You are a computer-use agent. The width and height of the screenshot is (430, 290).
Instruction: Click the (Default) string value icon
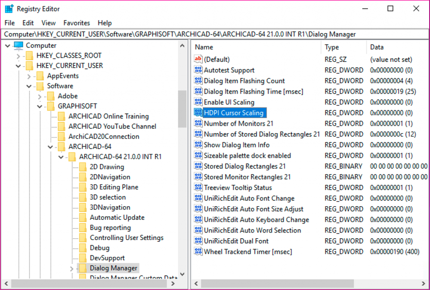[198, 59]
